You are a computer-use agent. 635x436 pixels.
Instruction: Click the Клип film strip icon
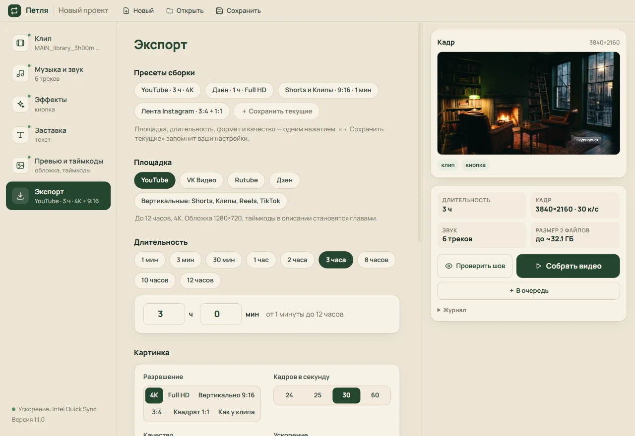tap(20, 43)
